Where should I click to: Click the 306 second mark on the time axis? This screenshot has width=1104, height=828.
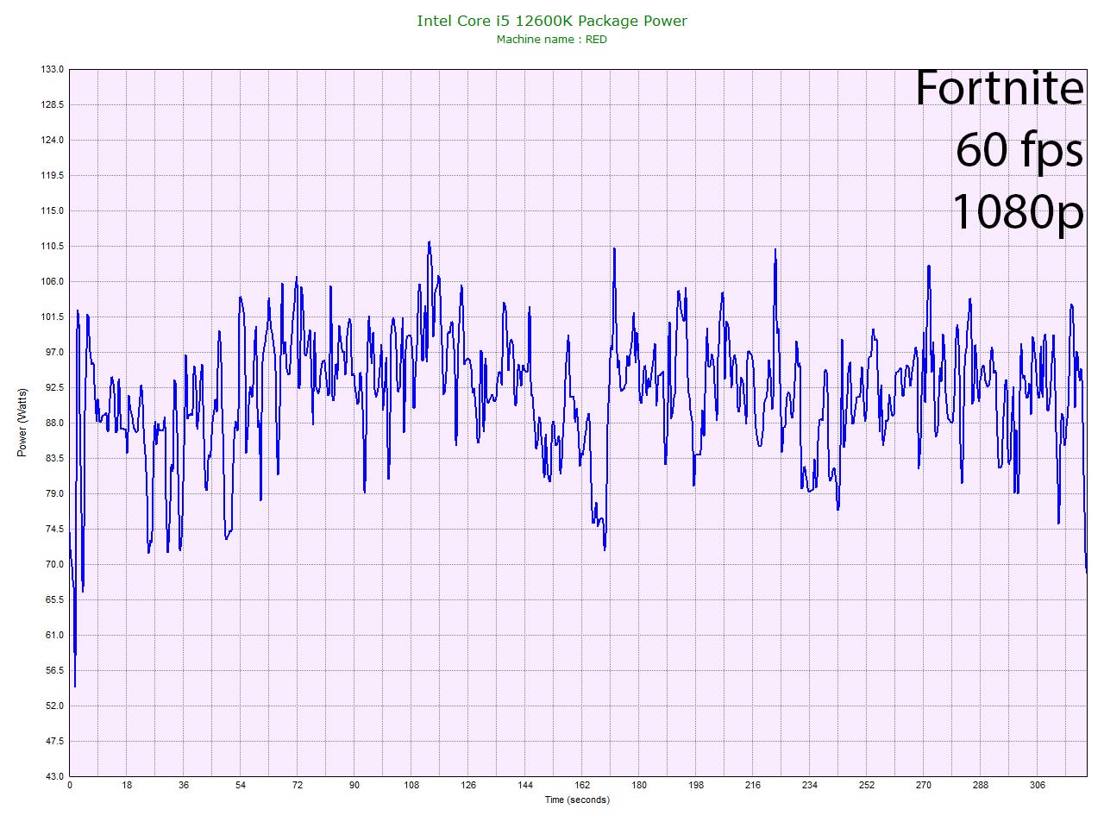click(x=1038, y=785)
